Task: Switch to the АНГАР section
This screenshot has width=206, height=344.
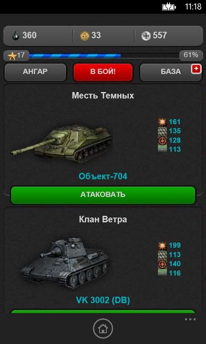Action: coord(35,72)
